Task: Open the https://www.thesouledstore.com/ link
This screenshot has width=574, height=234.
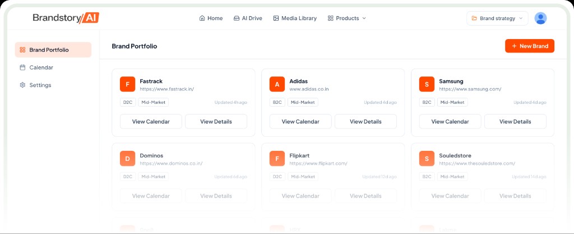Action: [477, 163]
